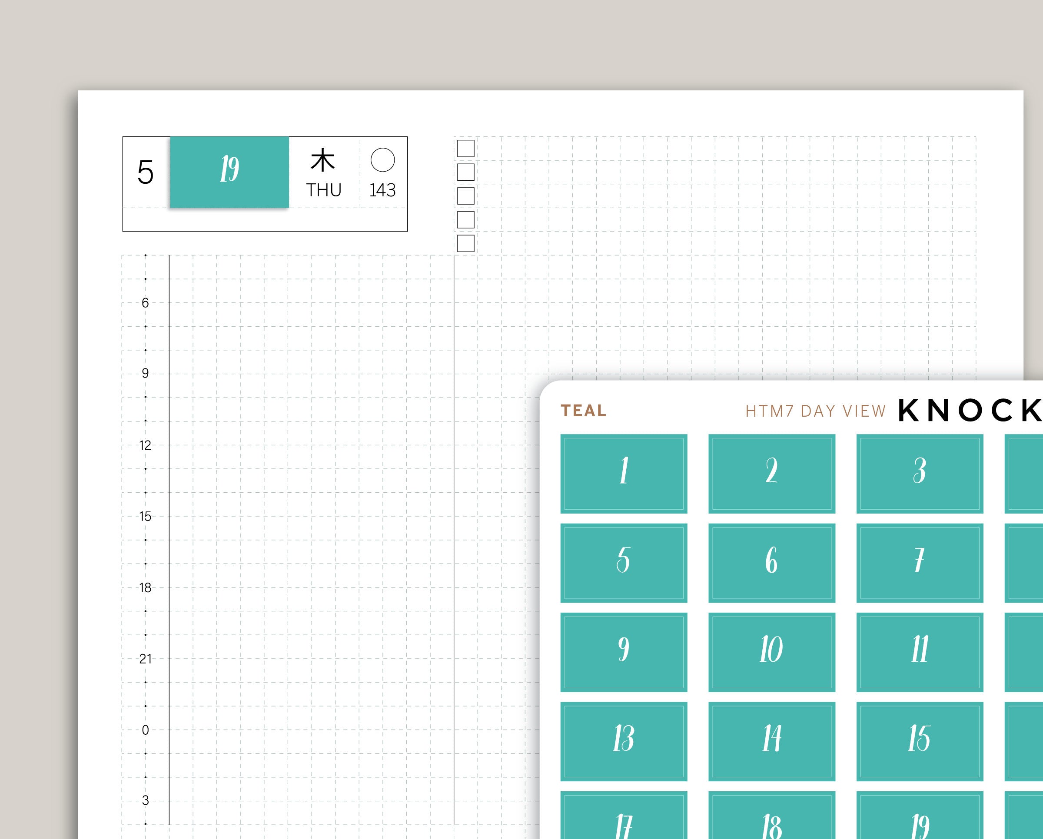Select the teal number 15 sticker
The width and height of the screenshot is (1043, 839).
[920, 741]
